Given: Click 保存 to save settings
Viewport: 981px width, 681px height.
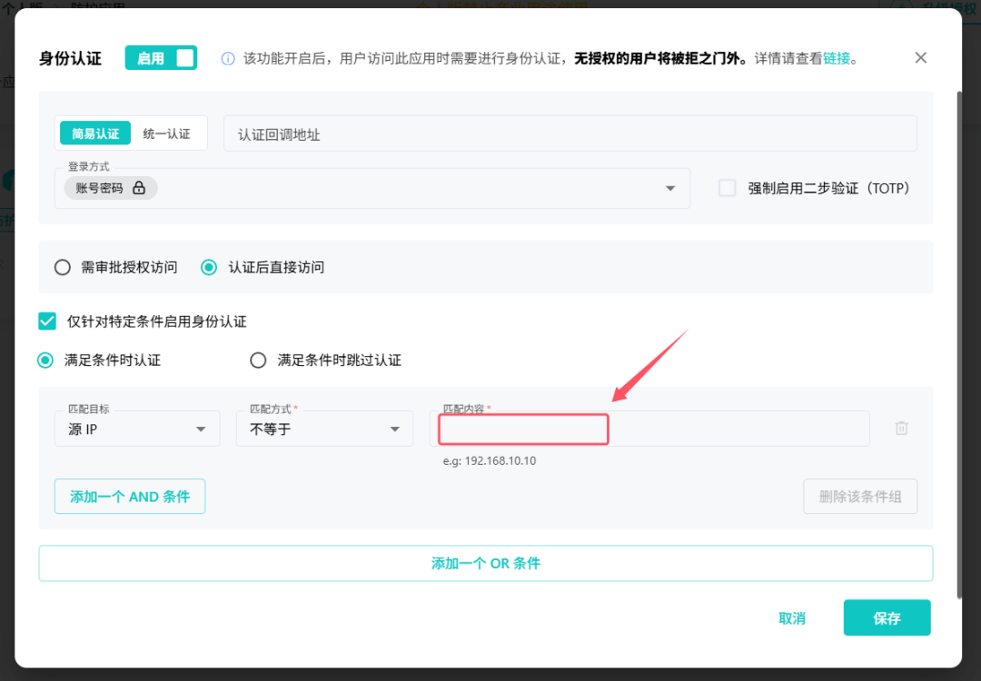Looking at the screenshot, I should tap(887, 617).
